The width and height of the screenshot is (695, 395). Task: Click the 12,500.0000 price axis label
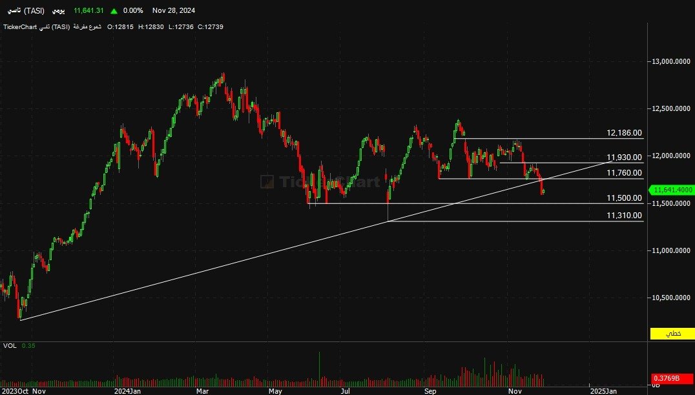coord(671,108)
